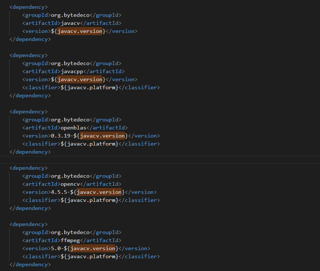The image size is (320, 271).
Task: Click the first opening <dependency> tag at top
Action: 28,7
